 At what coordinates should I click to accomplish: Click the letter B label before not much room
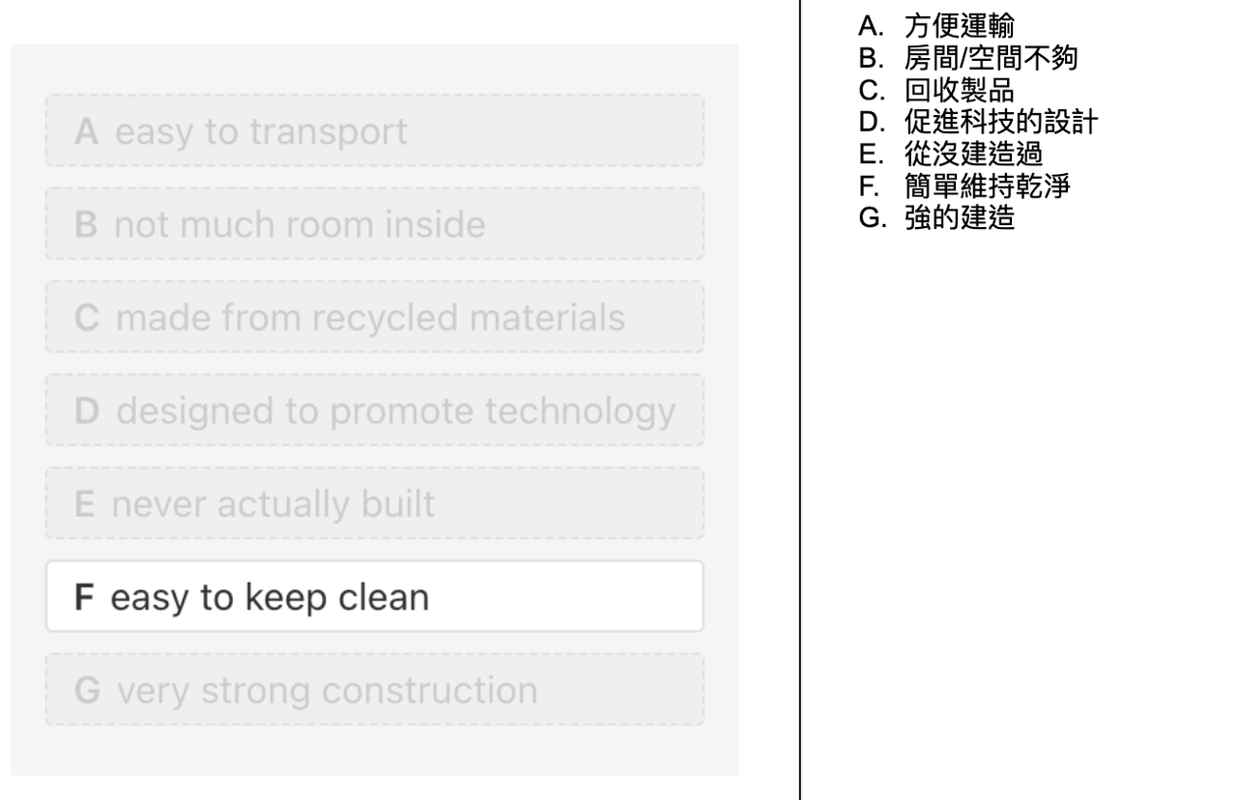(x=85, y=224)
